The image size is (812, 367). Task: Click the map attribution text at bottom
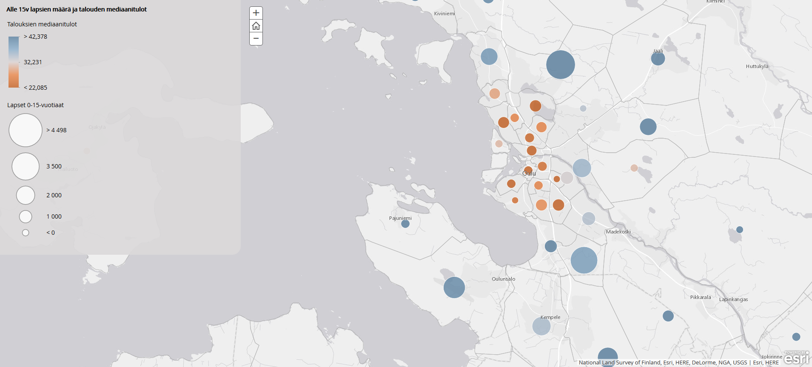(678, 363)
